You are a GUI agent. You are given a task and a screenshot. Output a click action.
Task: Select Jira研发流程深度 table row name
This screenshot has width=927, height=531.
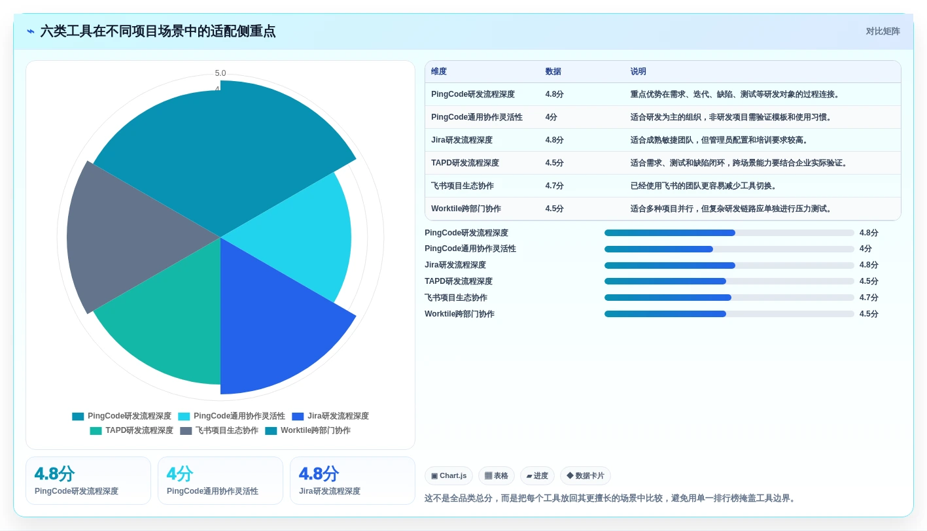(462, 140)
